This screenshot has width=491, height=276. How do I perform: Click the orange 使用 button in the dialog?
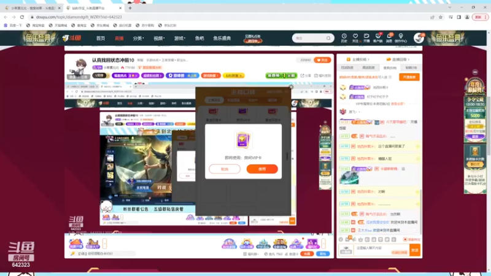pyautogui.click(x=262, y=169)
